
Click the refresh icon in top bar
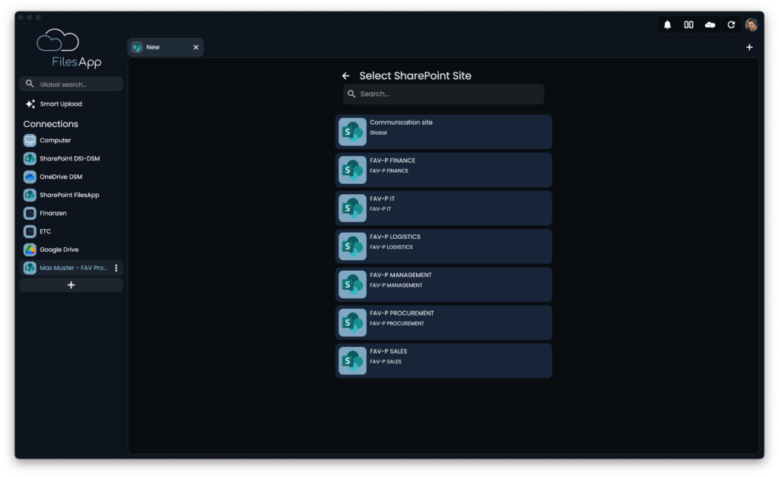point(731,25)
